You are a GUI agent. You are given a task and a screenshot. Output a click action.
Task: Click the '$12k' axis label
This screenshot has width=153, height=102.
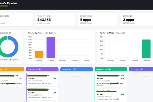[x=30, y=42]
